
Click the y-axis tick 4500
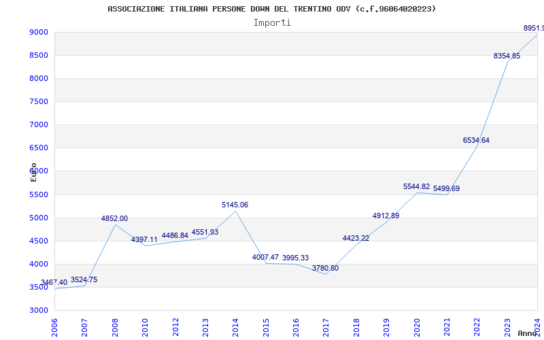click(x=39, y=241)
